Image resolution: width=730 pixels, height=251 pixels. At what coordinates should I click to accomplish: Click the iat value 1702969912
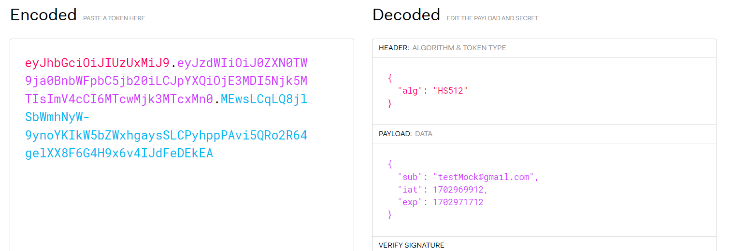pyautogui.click(x=458, y=190)
